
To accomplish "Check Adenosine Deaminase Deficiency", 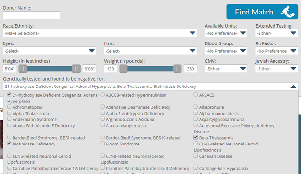I will coord(103,106).
